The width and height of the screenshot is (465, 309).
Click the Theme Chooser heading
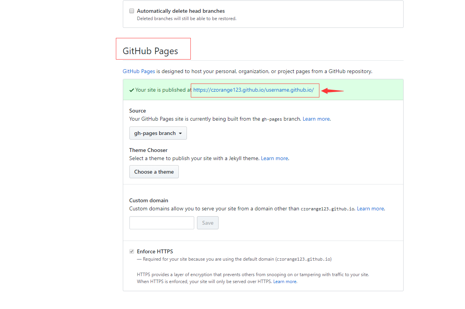point(148,150)
